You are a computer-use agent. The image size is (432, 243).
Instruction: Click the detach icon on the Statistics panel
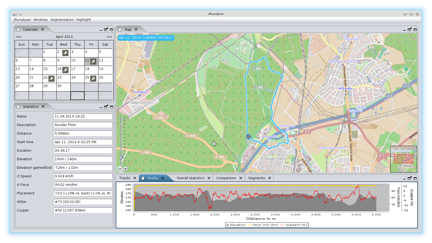pos(106,106)
